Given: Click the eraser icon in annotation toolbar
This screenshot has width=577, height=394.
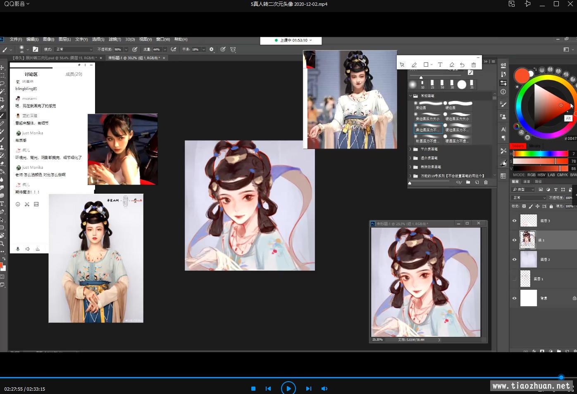Looking at the screenshot, I should coord(451,65).
